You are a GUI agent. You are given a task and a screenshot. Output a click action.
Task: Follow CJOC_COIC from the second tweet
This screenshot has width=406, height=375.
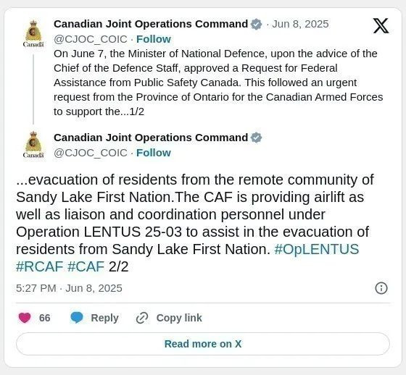coord(154,153)
